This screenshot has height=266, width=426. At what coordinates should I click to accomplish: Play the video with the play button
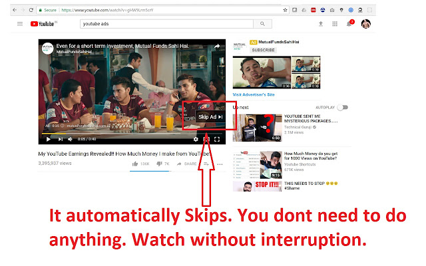[x=48, y=139]
